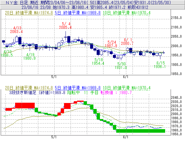Screen dimensions: 185x141
Task: Click the upper chart 5日 MA=1969.8 legend
Action: [x=78, y=13]
